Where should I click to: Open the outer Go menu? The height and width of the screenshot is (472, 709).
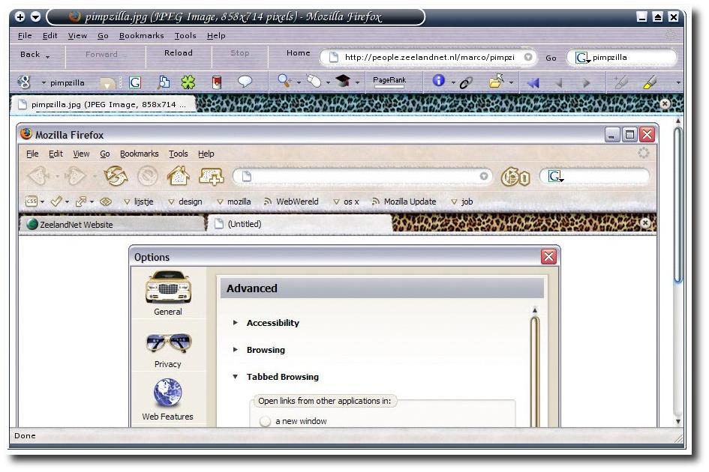click(x=103, y=36)
